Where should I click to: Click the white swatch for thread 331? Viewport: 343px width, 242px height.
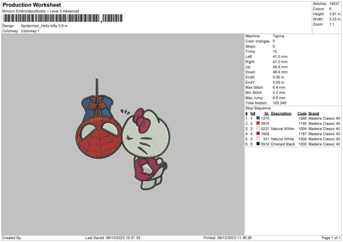click(x=258, y=139)
